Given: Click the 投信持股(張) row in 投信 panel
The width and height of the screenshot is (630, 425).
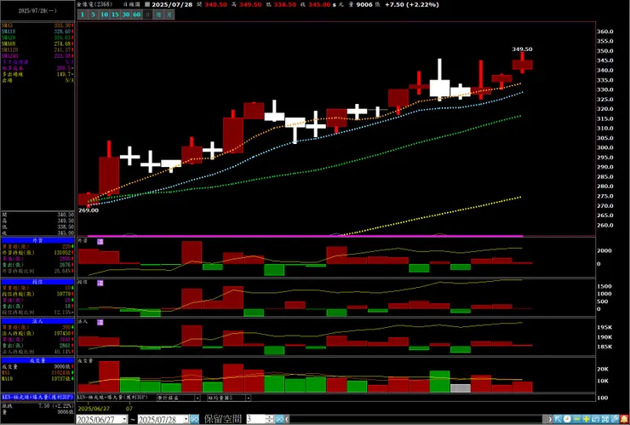Looking at the screenshot, I should coord(37,295).
